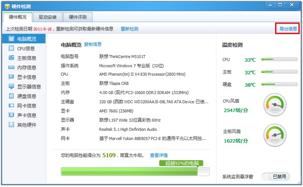The image size is (303, 187).
Task: Click the 内存信息 memory icon
Action: tap(11, 67)
